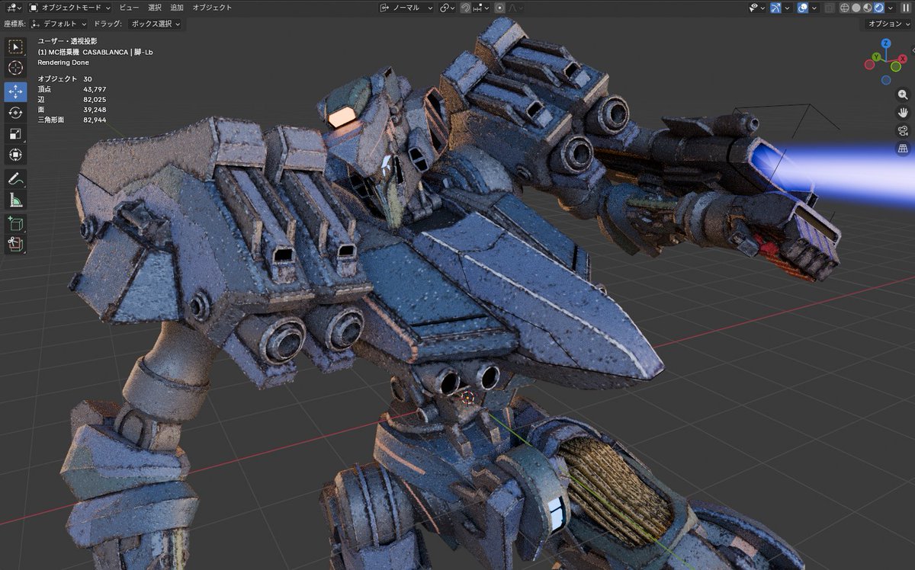This screenshot has height=570, width=915.
Task: Select the Add Cube tool
Action: coord(15,224)
